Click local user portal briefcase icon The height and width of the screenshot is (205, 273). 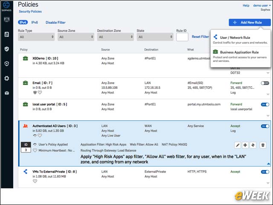coord(26,104)
